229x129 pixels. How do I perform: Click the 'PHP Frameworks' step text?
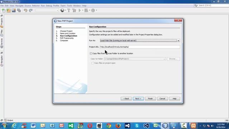[x=67, y=38]
